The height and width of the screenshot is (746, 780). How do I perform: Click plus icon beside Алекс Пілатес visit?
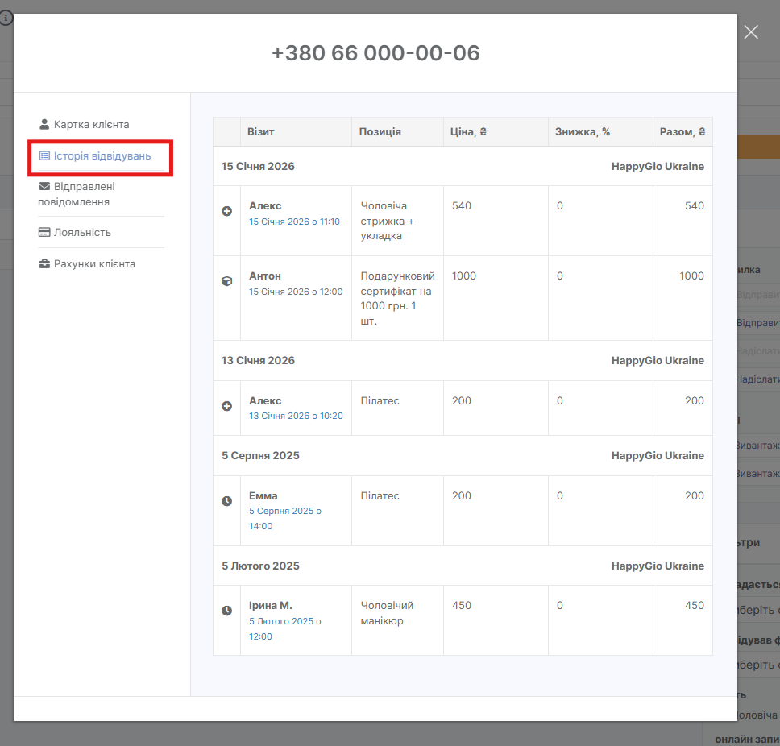tap(227, 406)
